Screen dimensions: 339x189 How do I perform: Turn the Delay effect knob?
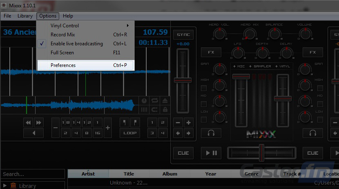[287, 53]
